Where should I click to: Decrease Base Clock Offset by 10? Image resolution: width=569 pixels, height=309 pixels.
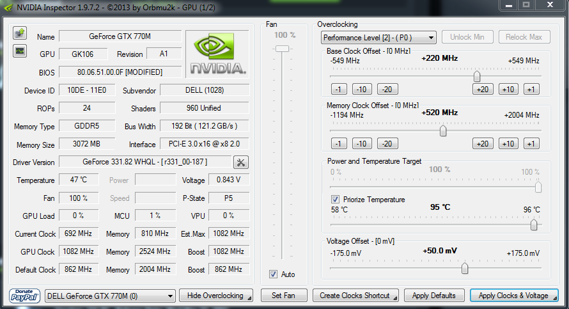click(362, 90)
